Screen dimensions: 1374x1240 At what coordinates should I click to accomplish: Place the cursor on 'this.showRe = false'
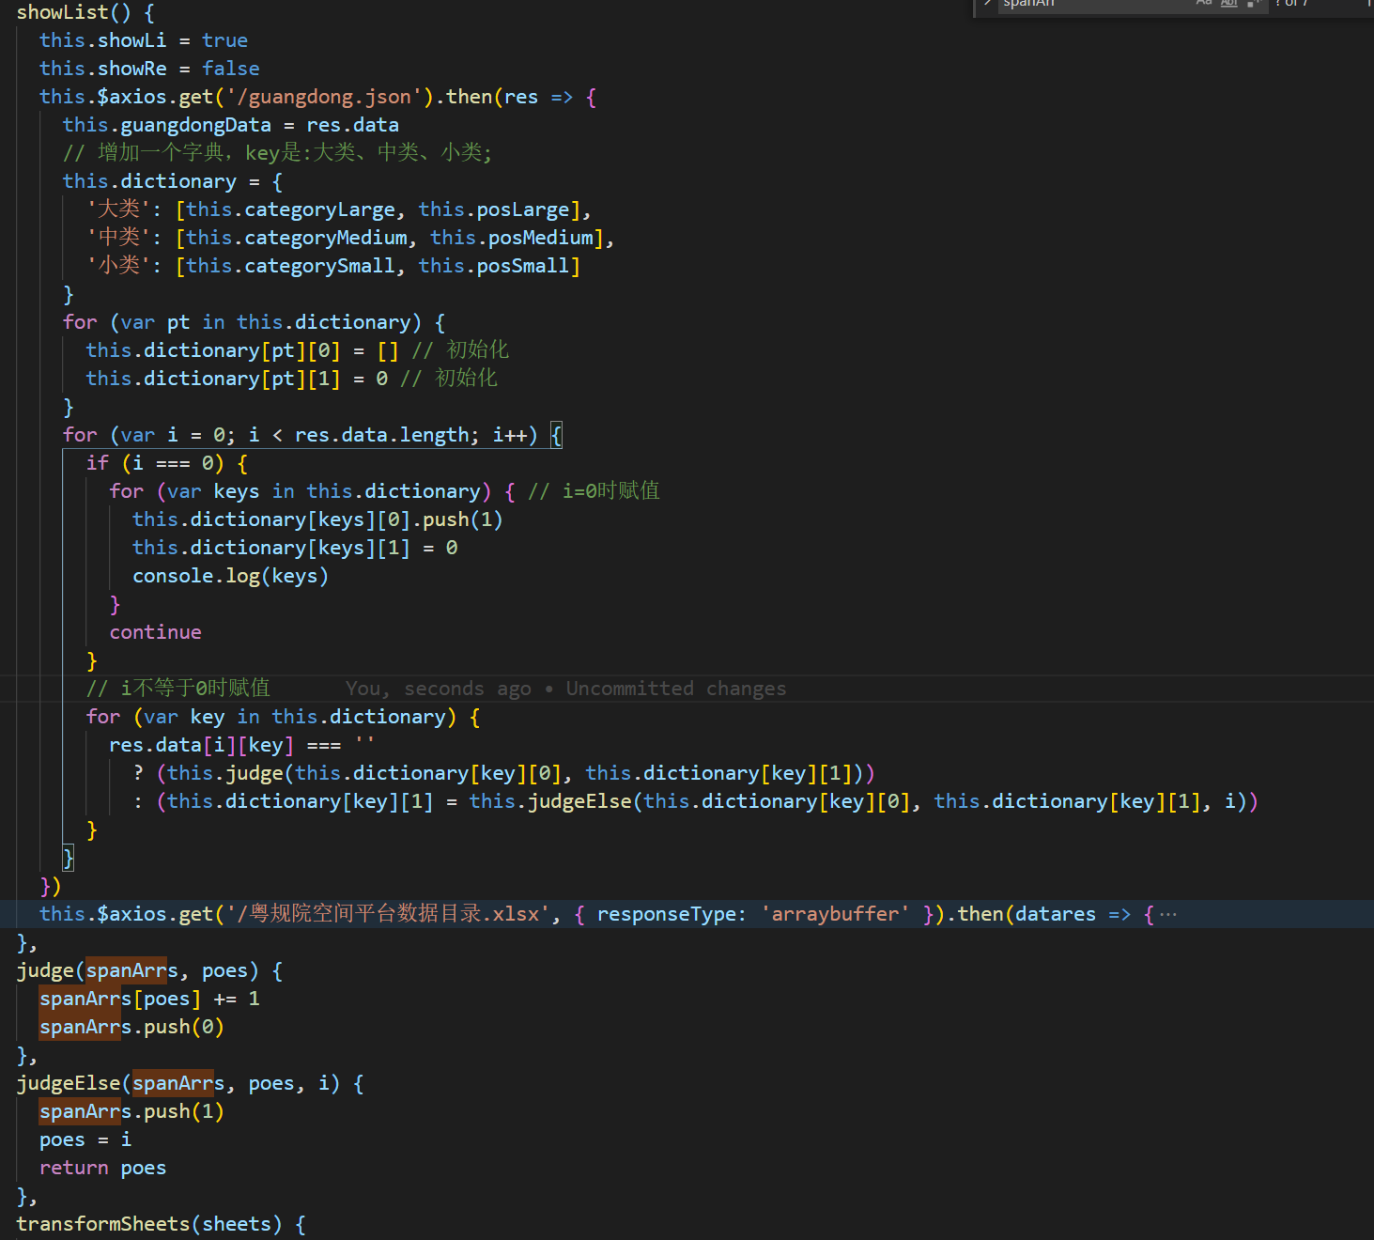coord(149,69)
